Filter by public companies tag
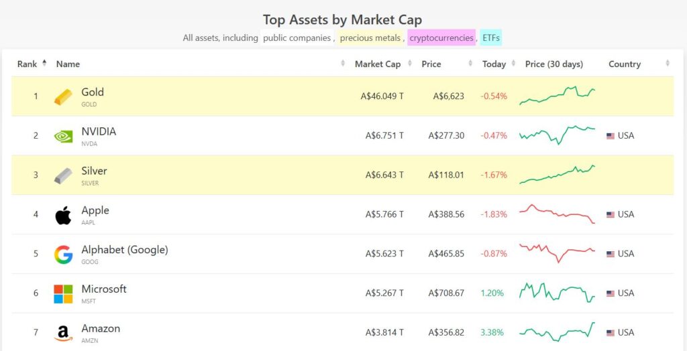The height and width of the screenshot is (351, 687). (297, 38)
